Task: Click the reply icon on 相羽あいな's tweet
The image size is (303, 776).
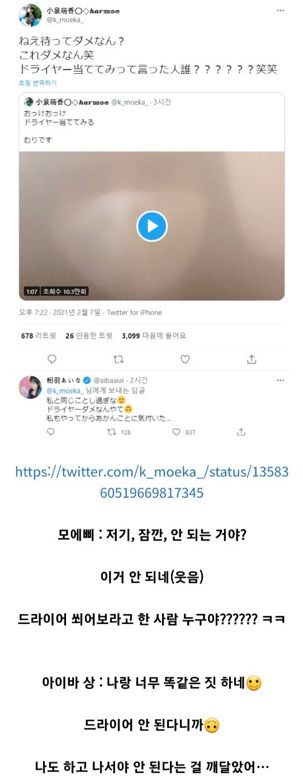Action: click(51, 432)
